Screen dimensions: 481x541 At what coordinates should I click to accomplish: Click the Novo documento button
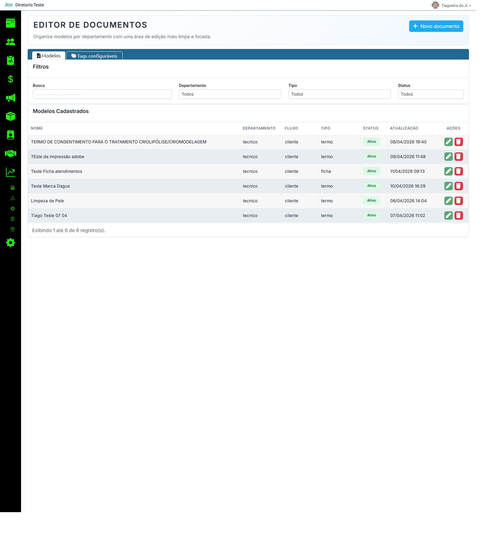(436, 26)
